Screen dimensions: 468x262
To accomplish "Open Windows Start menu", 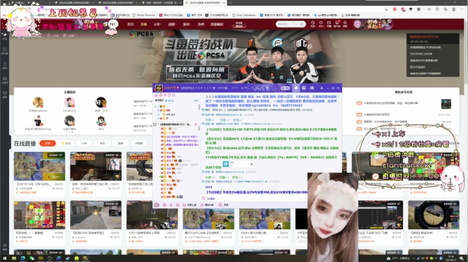I will pyautogui.click(x=5, y=258).
